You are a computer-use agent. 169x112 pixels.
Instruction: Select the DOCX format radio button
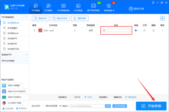72,97
